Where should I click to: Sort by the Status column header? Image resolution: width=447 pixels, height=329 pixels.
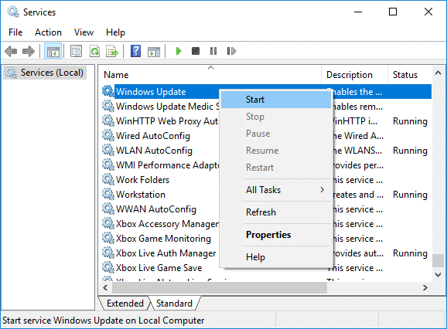point(410,75)
